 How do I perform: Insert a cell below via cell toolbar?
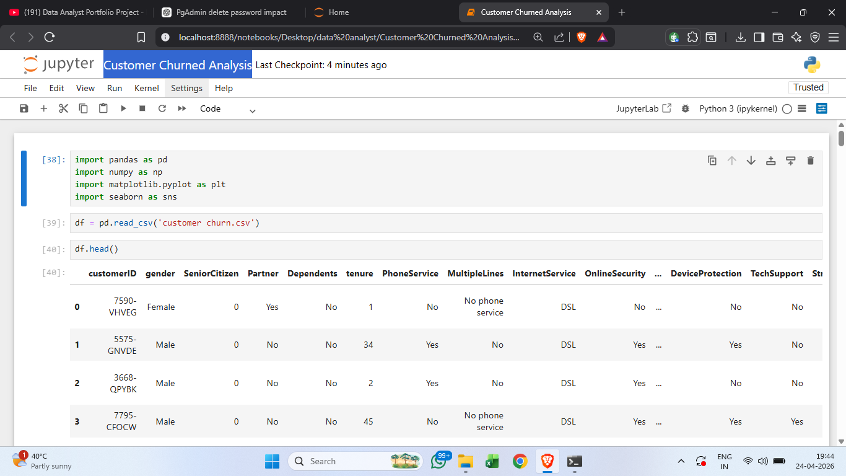tap(791, 161)
